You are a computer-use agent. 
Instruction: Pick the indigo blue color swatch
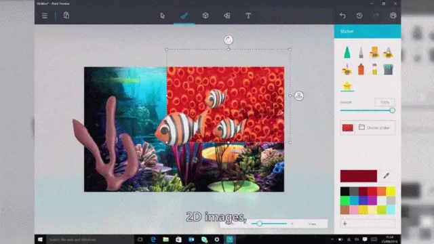click(x=363, y=201)
